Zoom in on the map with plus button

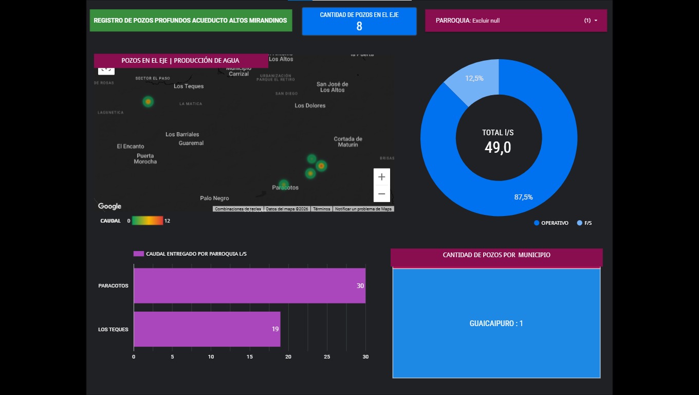(381, 177)
